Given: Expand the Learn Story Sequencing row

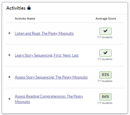Looking at the screenshot, I should click(9, 55).
